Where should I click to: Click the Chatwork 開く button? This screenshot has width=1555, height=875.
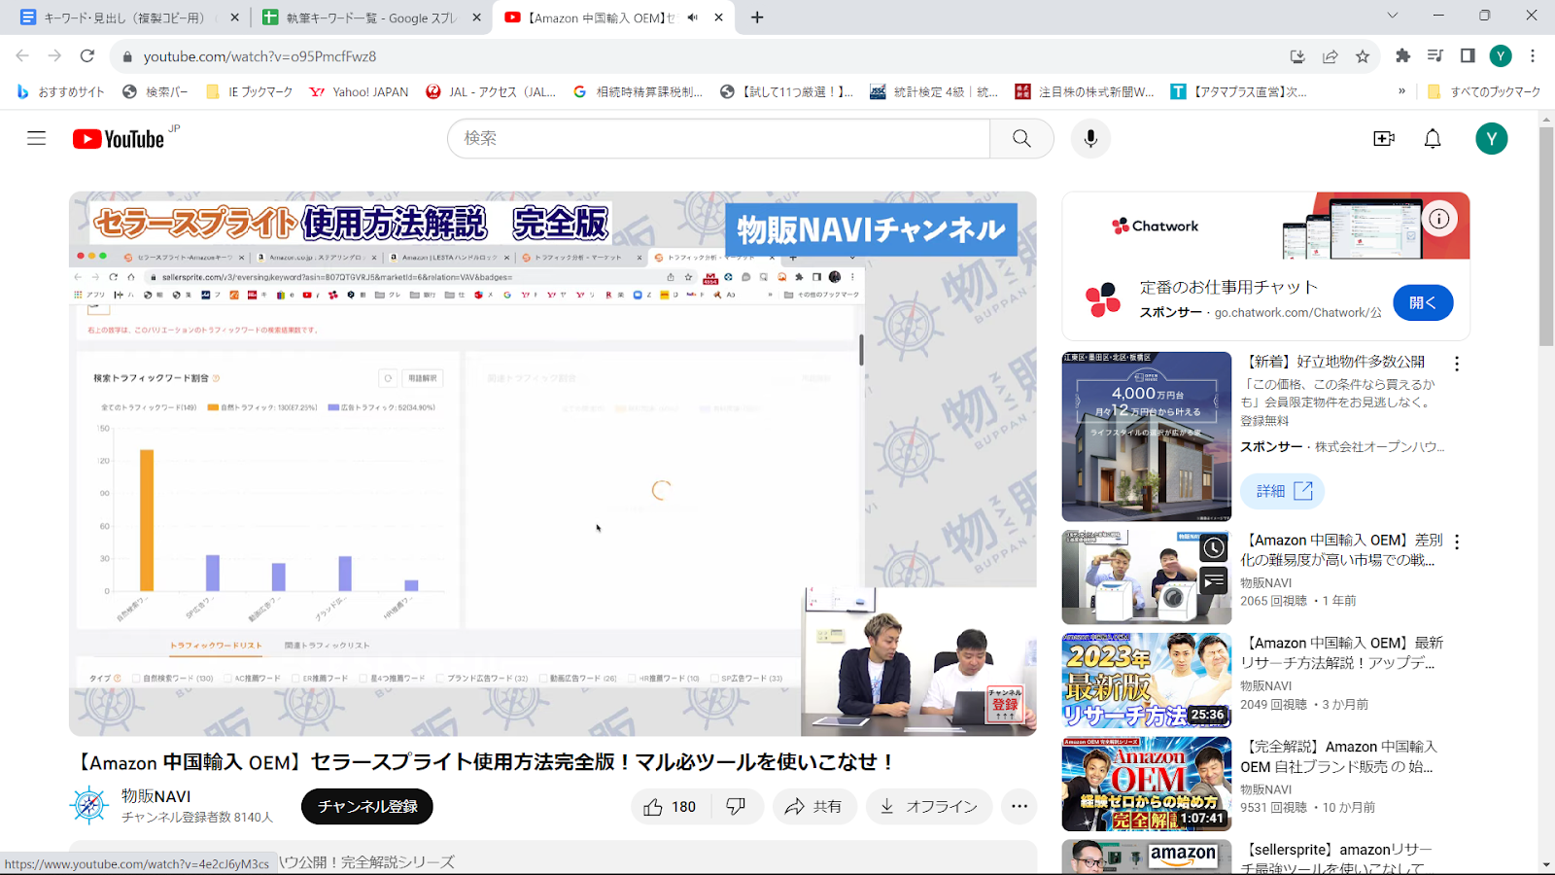click(x=1423, y=302)
